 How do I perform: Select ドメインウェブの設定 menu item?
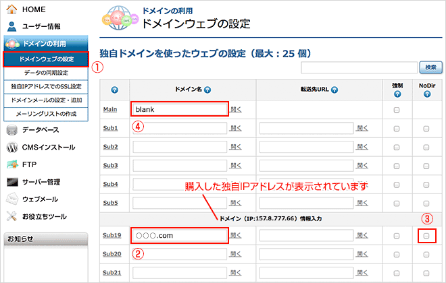tap(46, 59)
